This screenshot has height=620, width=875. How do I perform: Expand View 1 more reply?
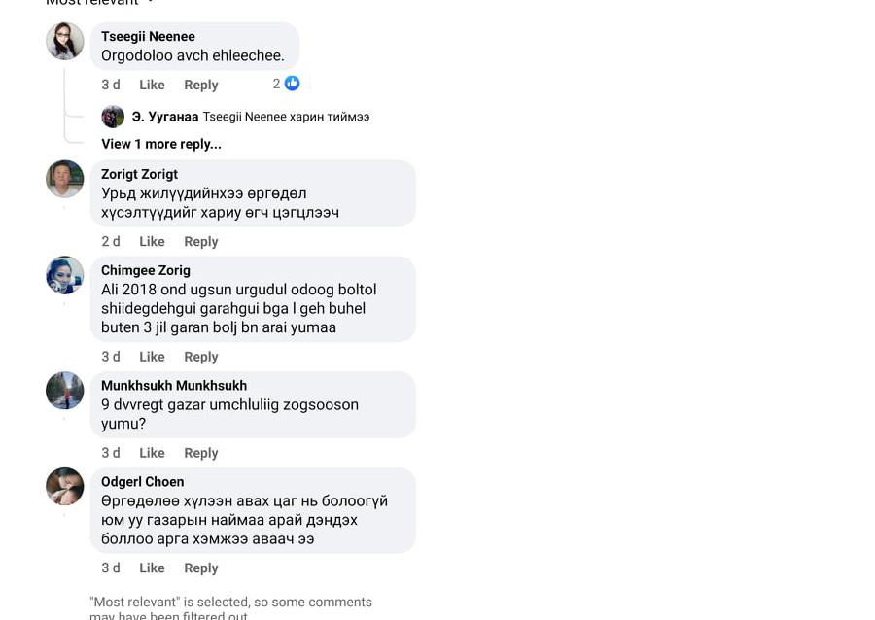tap(161, 144)
